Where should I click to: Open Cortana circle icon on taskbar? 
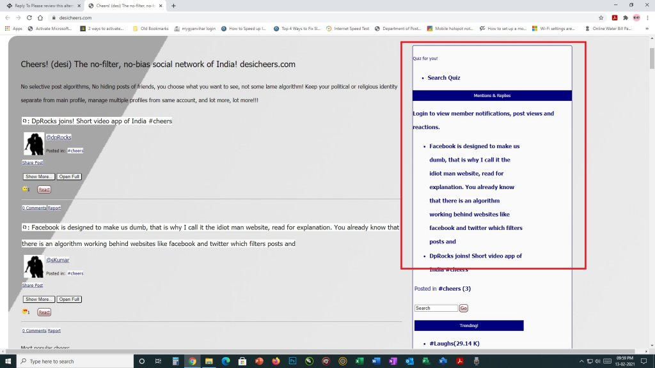click(141, 361)
